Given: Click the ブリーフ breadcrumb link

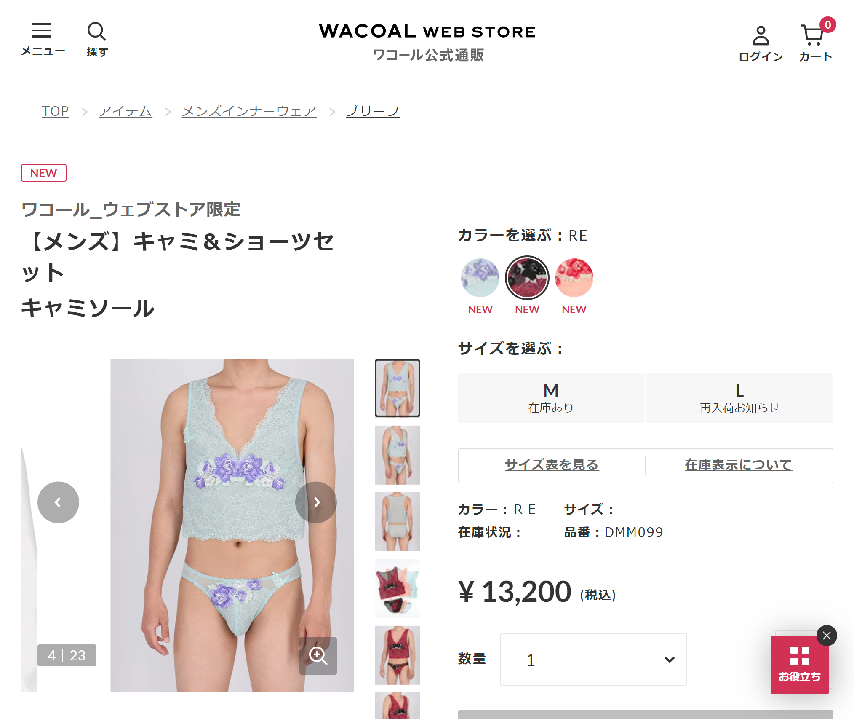Looking at the screenshot, I should 373,111.
